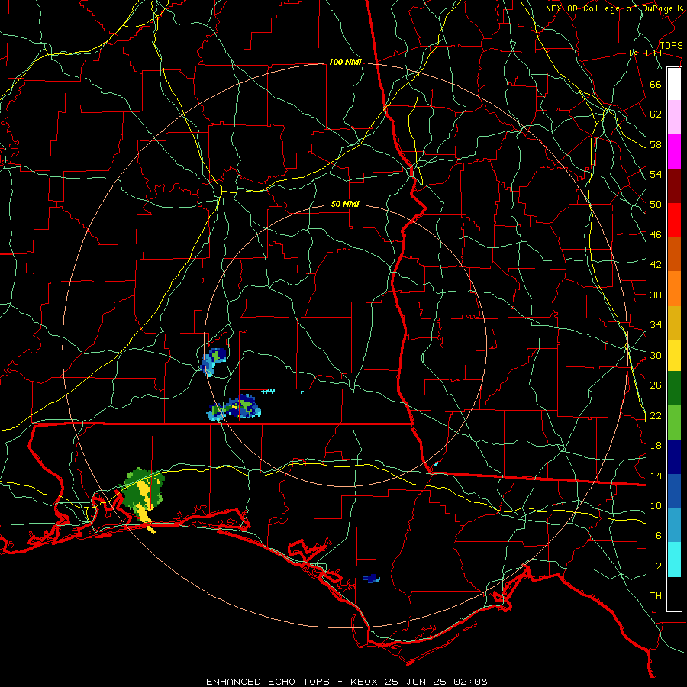Screen dimensions: 687x687
Task: Click the "TH" threshold label
Action: 656,596
